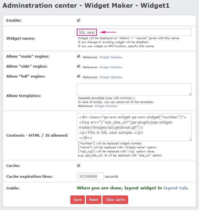Toggle the Cache checkbox

tap(79, 165)
